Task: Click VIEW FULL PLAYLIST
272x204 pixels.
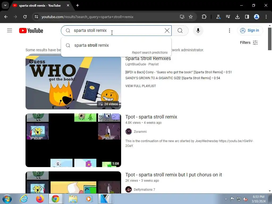Action: pyautogui.click(x=141, y=86)
